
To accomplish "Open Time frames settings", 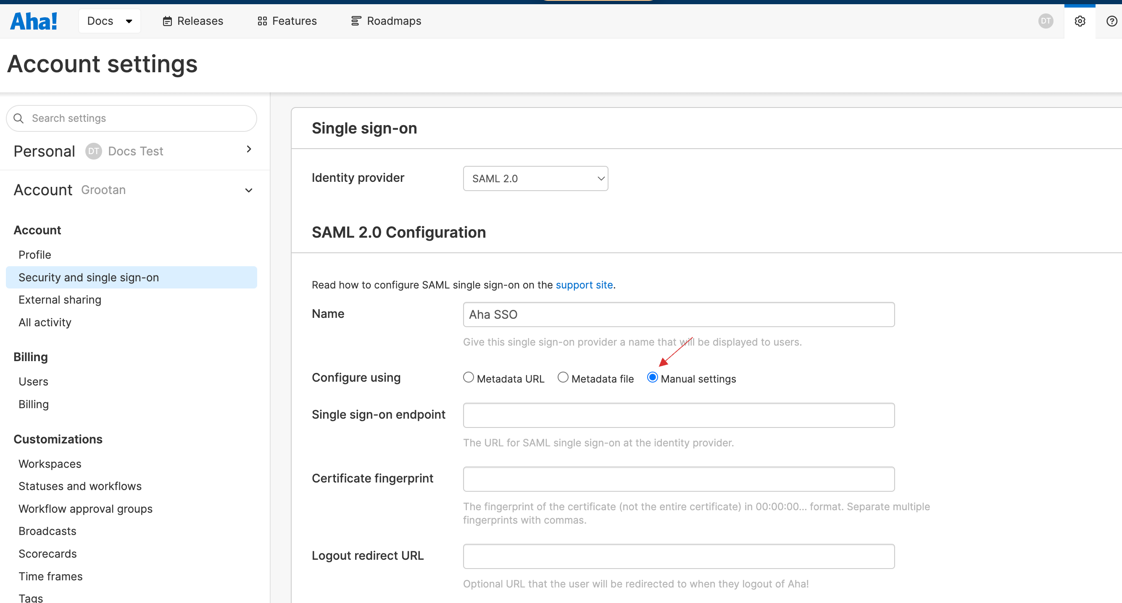I will (50, 577).
